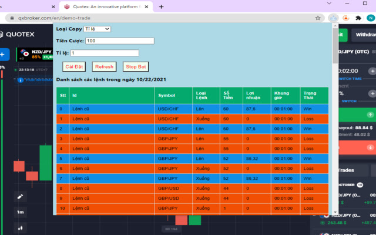
Task: Close the Quotex tab
Action: (x=146, y=6)
